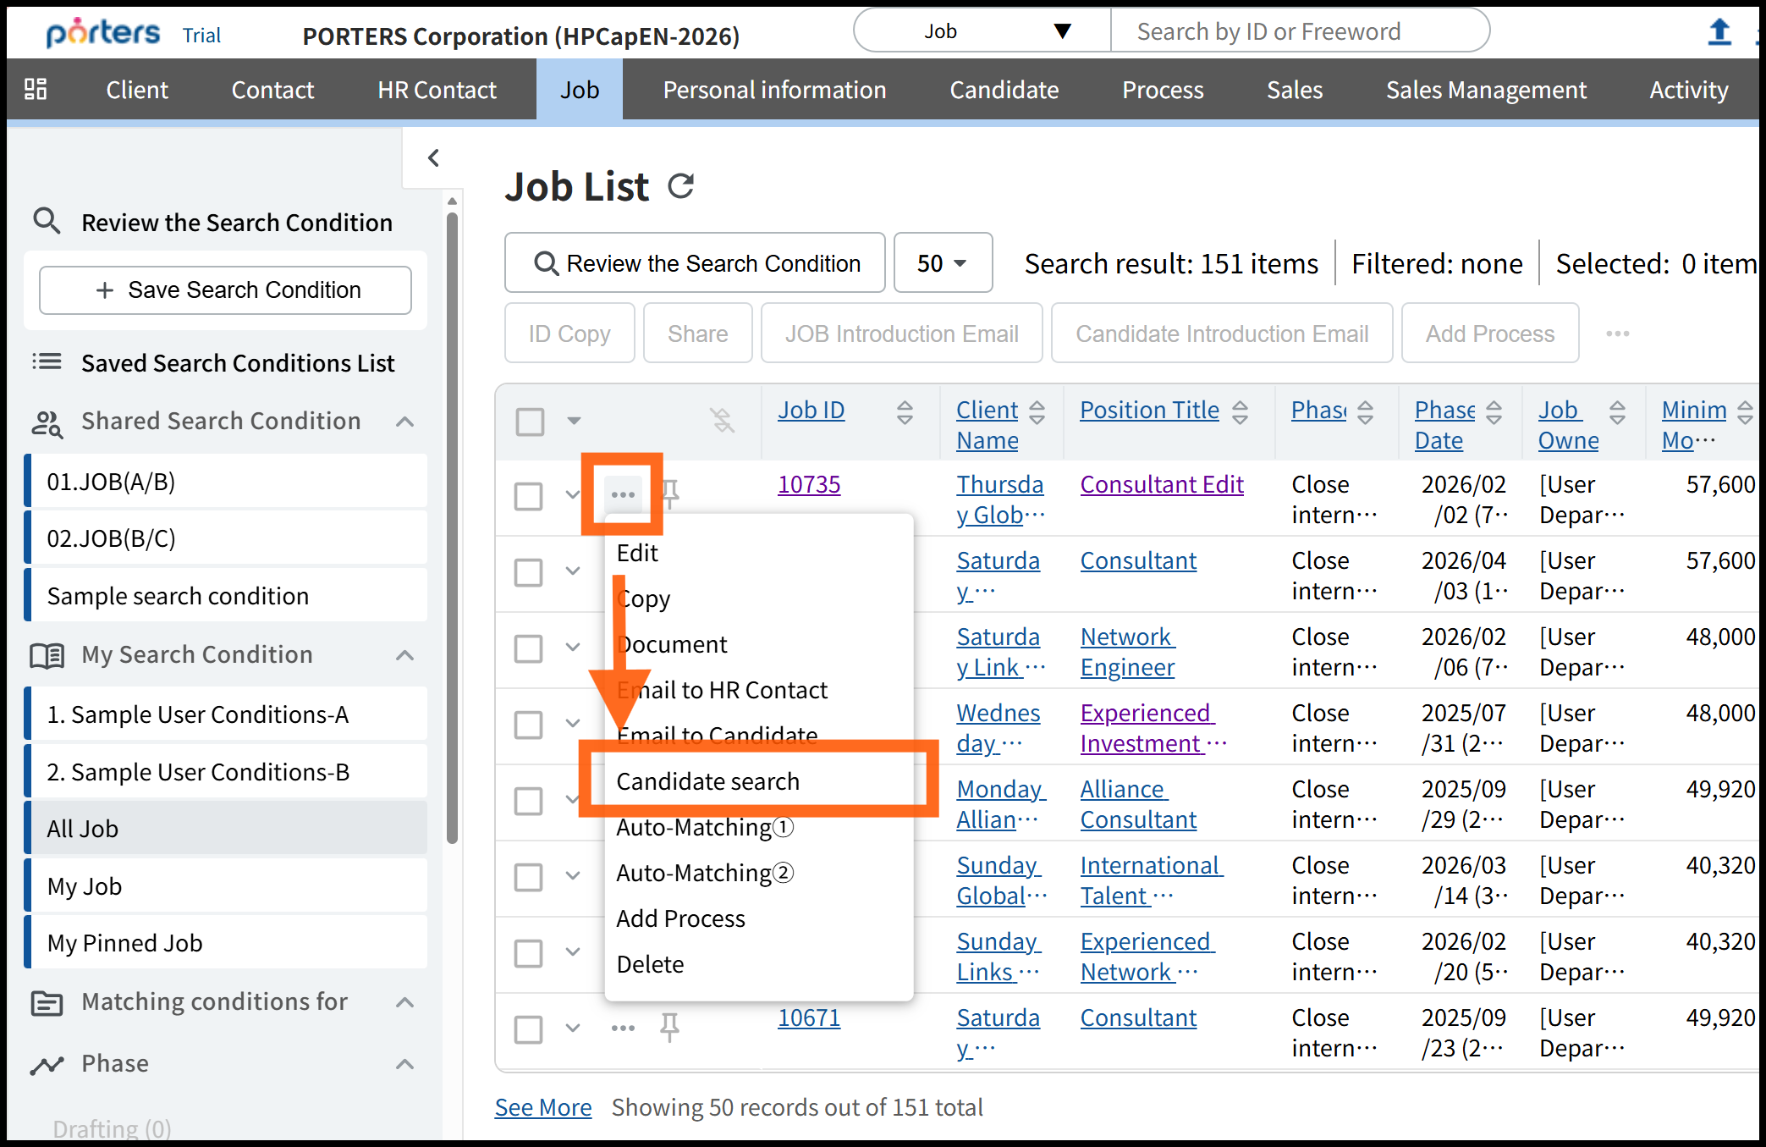Click the unpin-all icon in table header

point(722,420)
